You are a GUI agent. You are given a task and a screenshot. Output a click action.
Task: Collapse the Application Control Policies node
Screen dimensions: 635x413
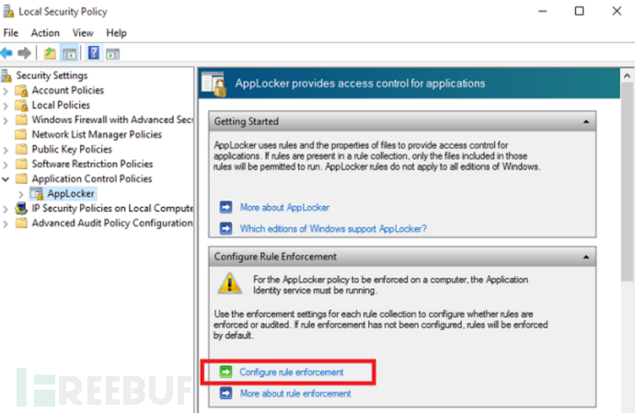[7, 178]
